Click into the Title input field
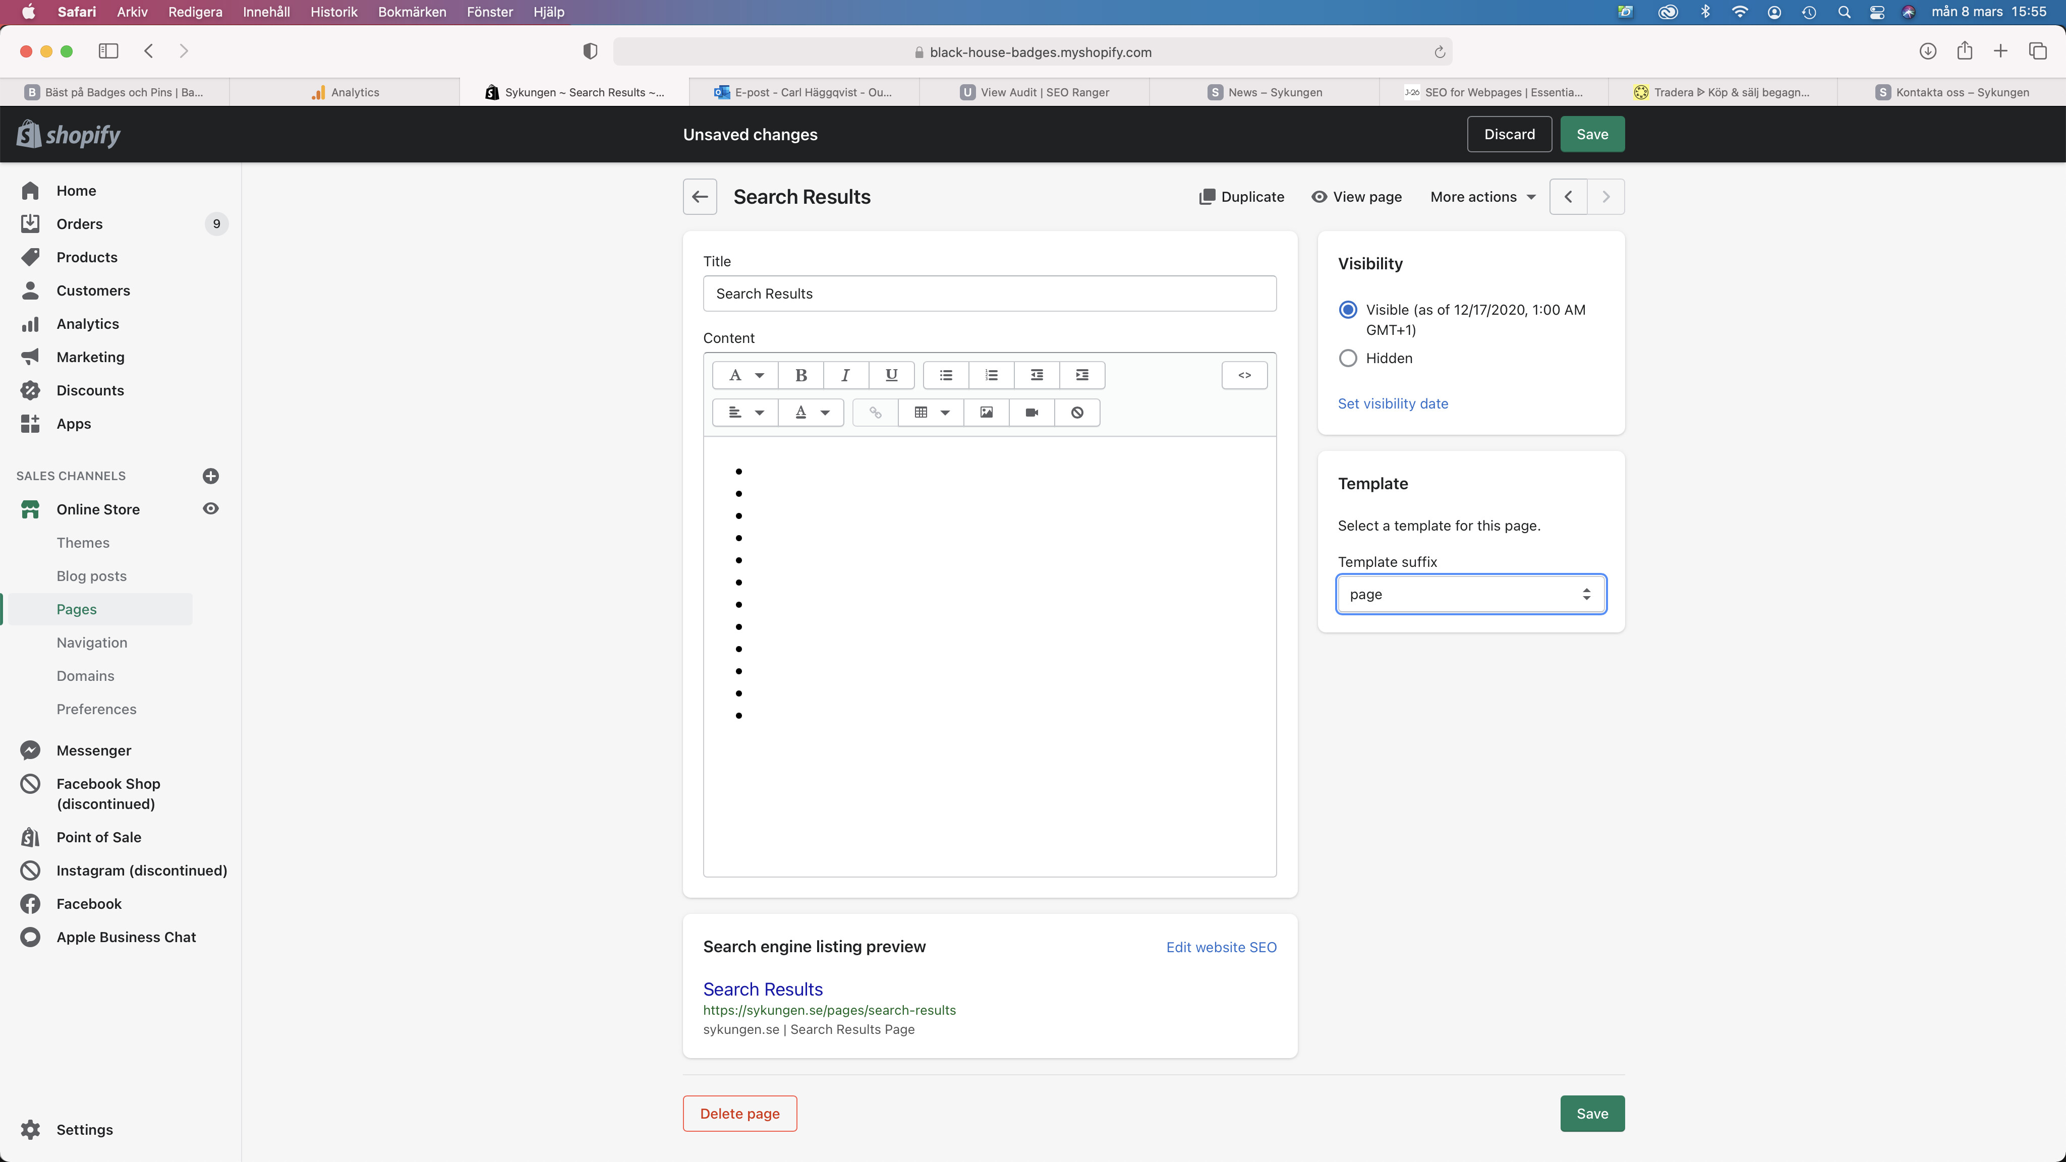Viewport: 2066px width, 1162px height. coord(989,294)
